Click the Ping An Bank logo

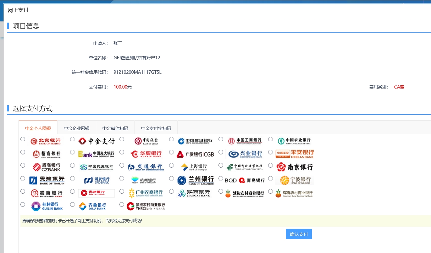click(295, 154)
